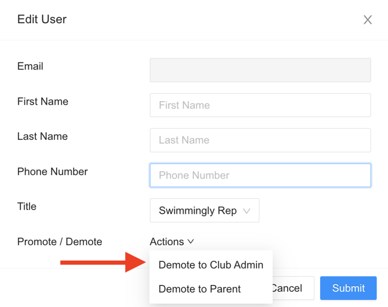Click the Promote / Demote label
388x307 pixels.
[60, 242]
